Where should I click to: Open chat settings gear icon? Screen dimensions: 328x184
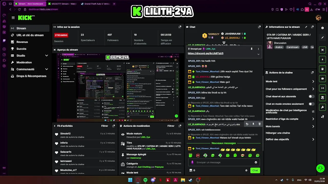246,170
